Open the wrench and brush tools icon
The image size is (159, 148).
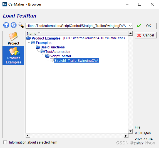pyautogui.click(x=21, y=25)
